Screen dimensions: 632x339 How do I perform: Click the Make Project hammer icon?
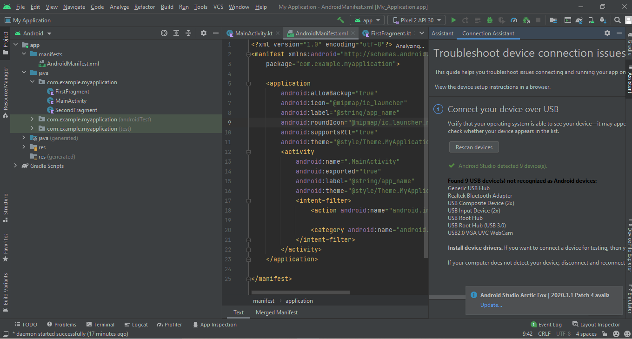(340, 20)
